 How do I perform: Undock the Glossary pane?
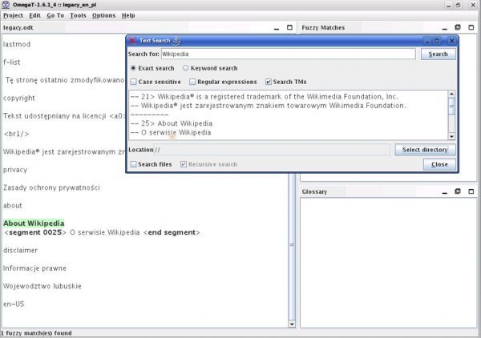click(x=459, y=192)
